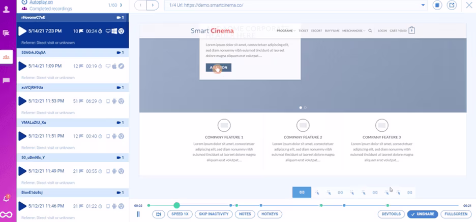Viewport: 476px width, 222px height.
Task: Open the user profile sidebar icon
Action: [x=6, y=9]
